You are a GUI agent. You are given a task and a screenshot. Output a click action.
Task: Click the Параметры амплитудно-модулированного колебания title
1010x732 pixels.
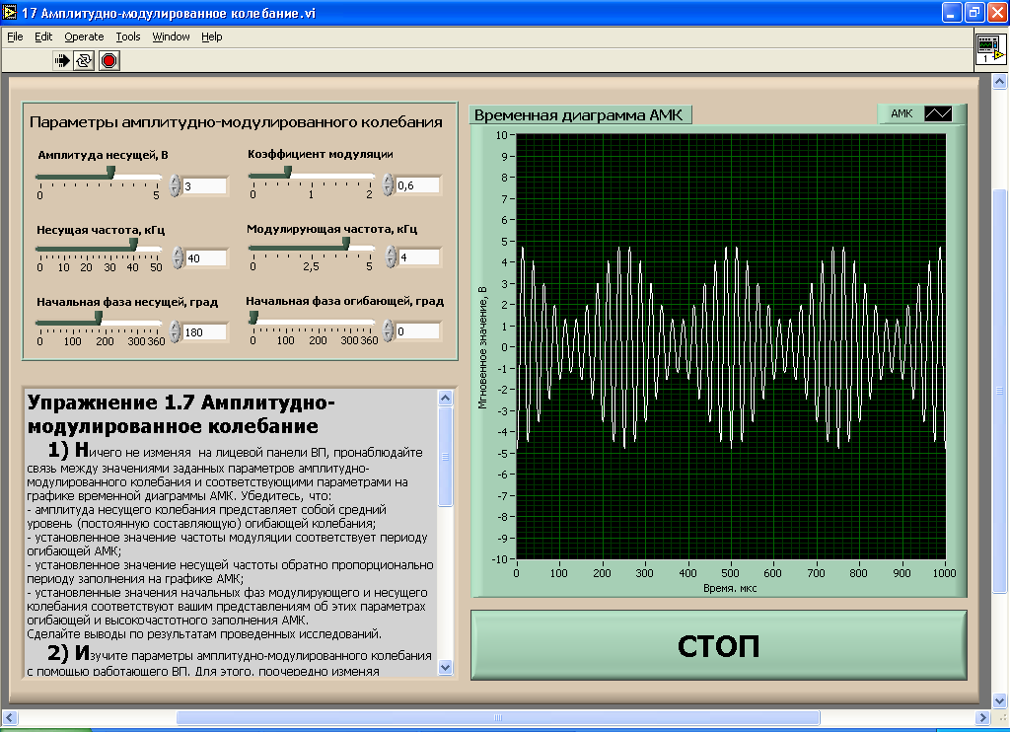236,122
